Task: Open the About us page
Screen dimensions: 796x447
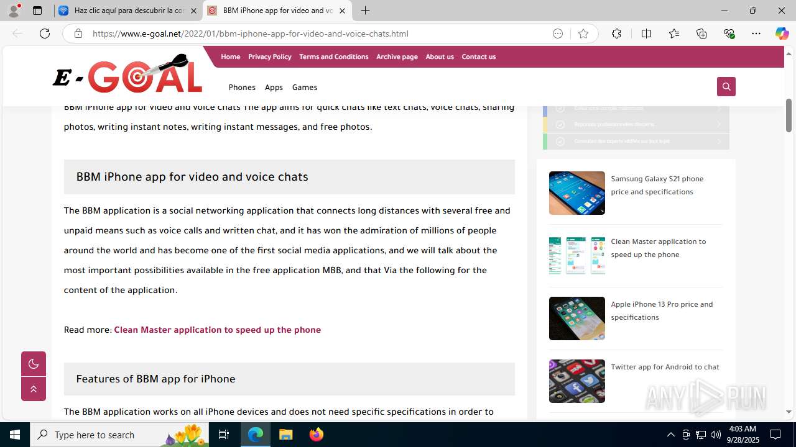Action: [440, 56]
